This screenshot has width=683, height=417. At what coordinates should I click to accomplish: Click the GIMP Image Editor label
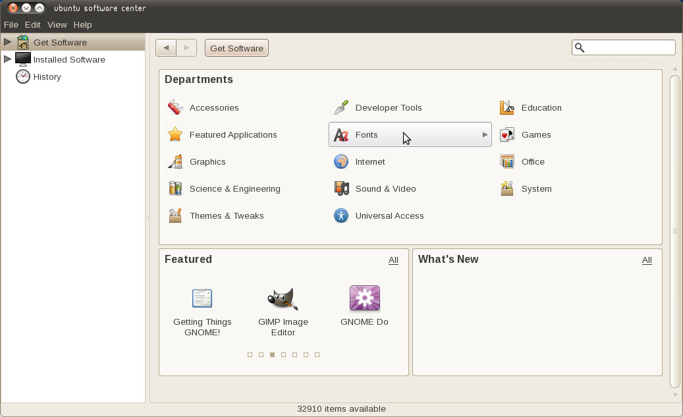point(283,327)
